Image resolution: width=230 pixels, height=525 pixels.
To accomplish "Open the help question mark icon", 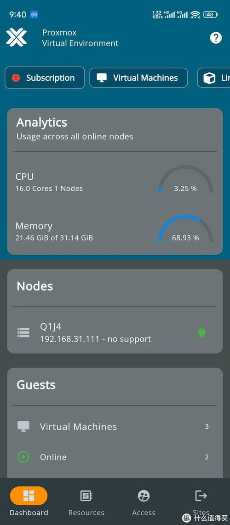I will coord(216,37).
